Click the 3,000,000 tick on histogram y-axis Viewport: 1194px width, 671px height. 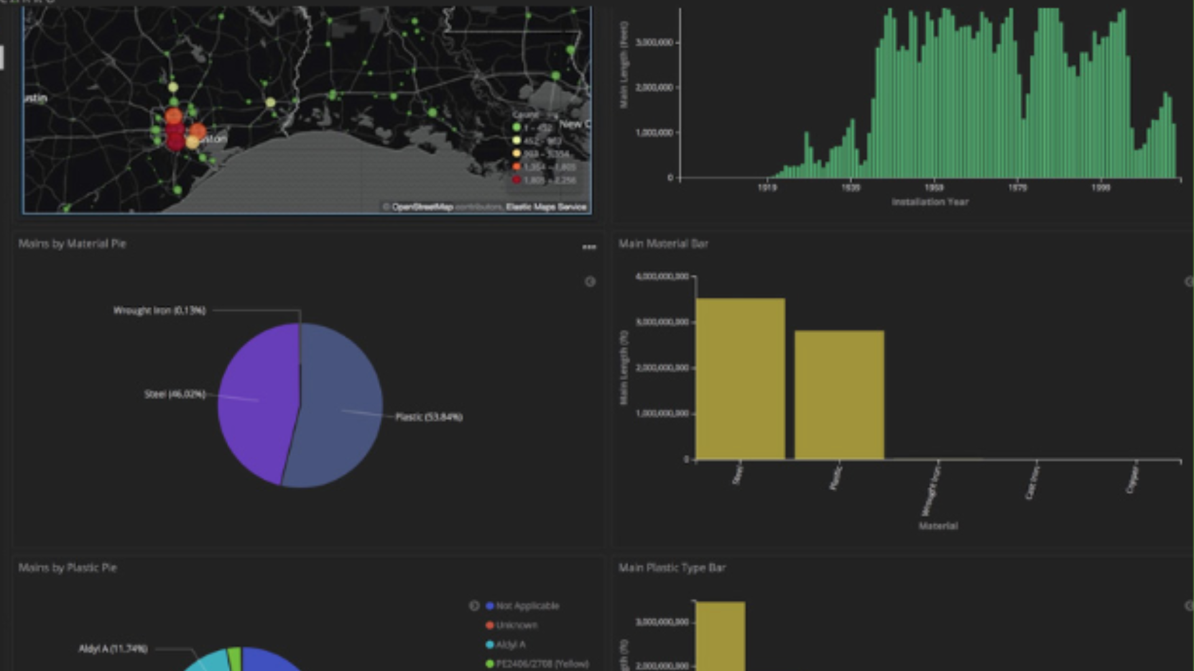(x=654, y=42)
